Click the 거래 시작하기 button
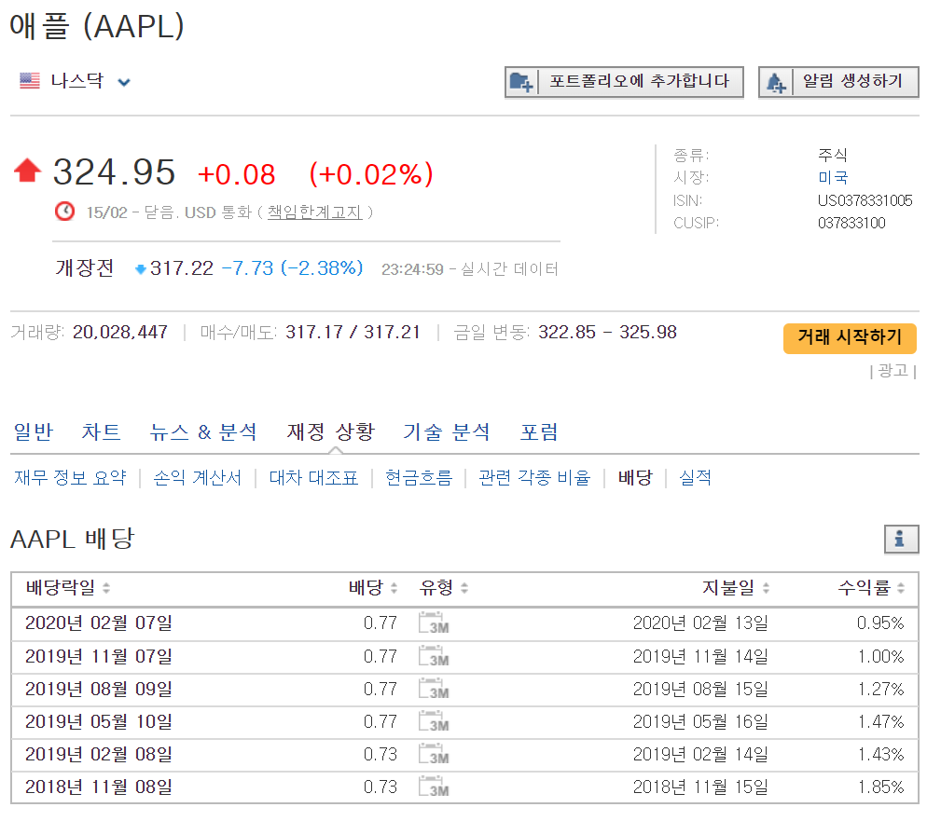 pos(850,338)
